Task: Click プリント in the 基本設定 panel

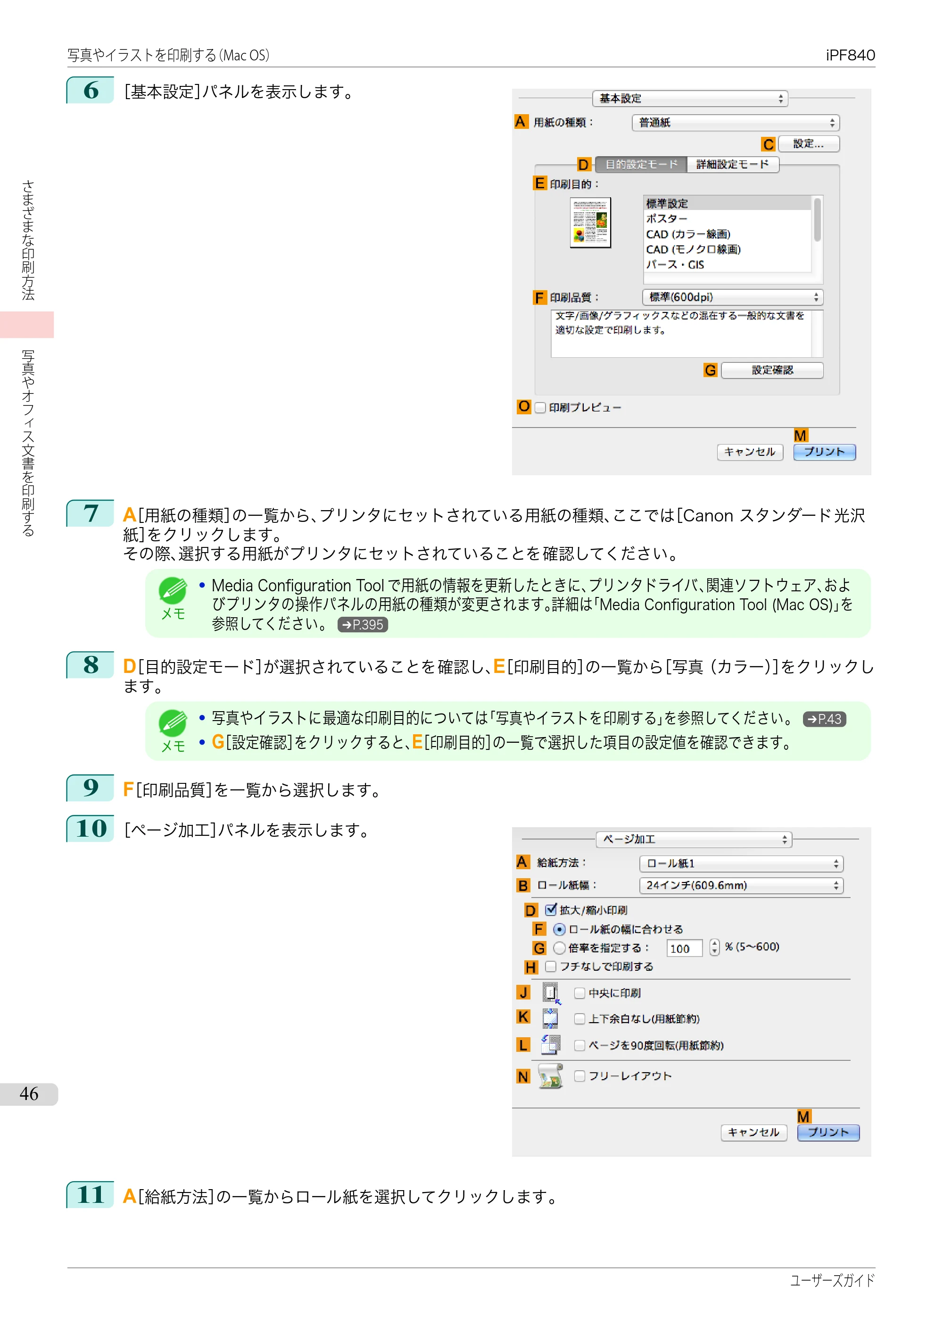Action: tap(824, 452)
